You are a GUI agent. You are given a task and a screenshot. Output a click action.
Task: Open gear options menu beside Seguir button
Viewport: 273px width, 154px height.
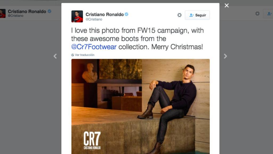(179, 15)
